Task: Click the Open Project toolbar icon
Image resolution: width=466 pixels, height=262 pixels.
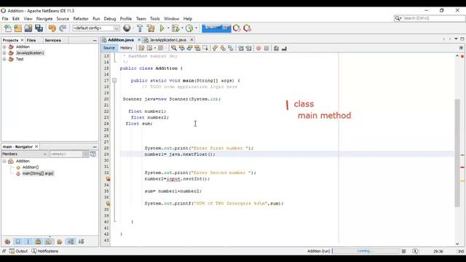Action: (x=28, y=28)
